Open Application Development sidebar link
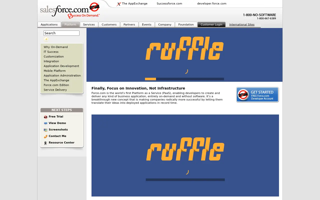 (x=61, y=66)
